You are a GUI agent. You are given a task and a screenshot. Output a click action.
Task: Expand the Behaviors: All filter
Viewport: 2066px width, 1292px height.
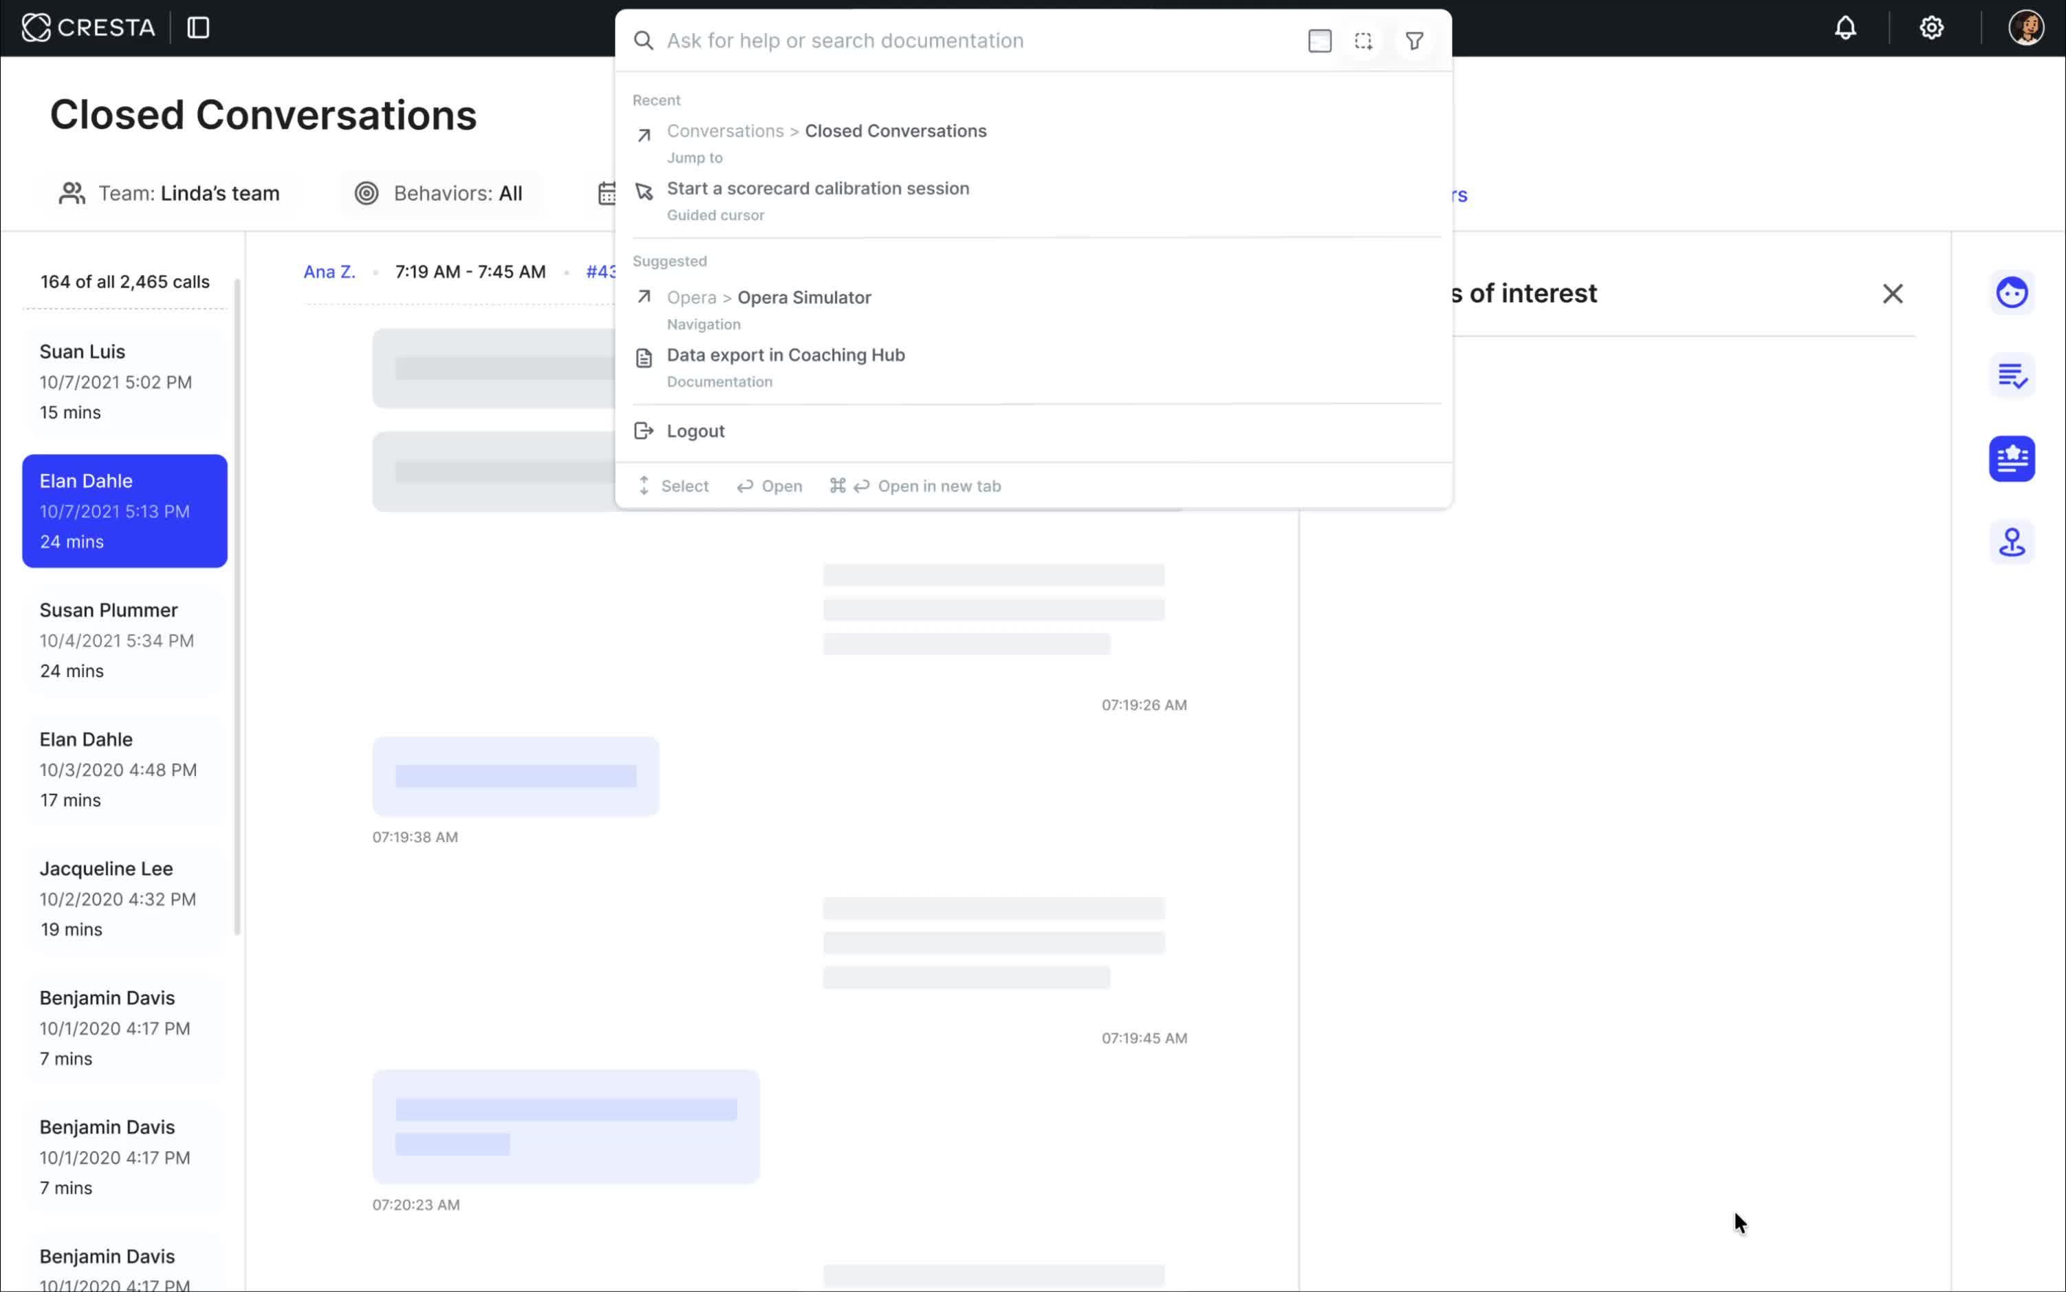pyautogui.click(x=439, y=194)
